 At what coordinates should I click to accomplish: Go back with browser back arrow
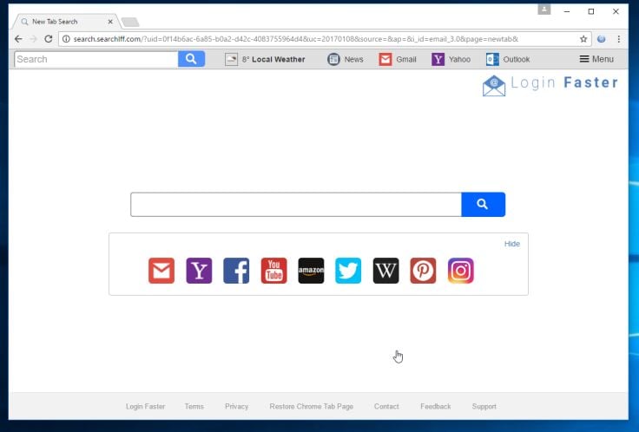coord(18,39)
